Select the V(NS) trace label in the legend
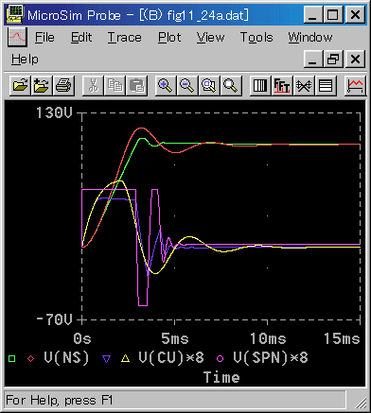Viewport: 371px width, 413px height. click(x=66, y=358)
